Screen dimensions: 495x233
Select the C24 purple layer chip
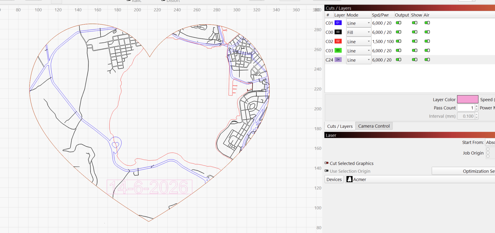coord(338,60)
